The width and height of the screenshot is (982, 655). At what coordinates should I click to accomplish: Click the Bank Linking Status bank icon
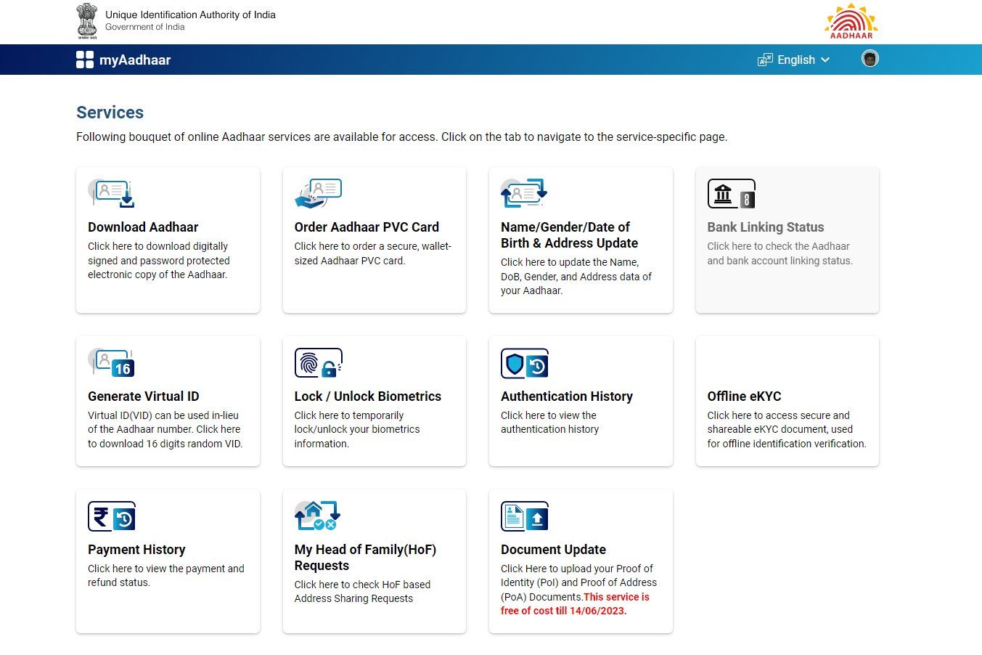point(732,194)
